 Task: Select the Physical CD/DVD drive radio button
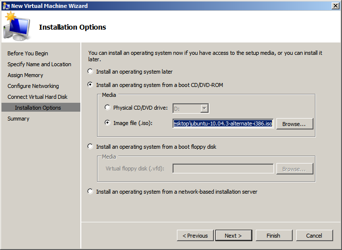[x=108, y=108]
